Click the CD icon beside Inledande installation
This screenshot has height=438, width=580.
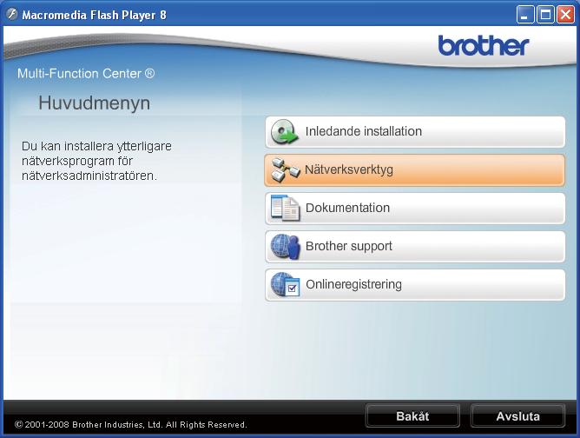[284, 132]
